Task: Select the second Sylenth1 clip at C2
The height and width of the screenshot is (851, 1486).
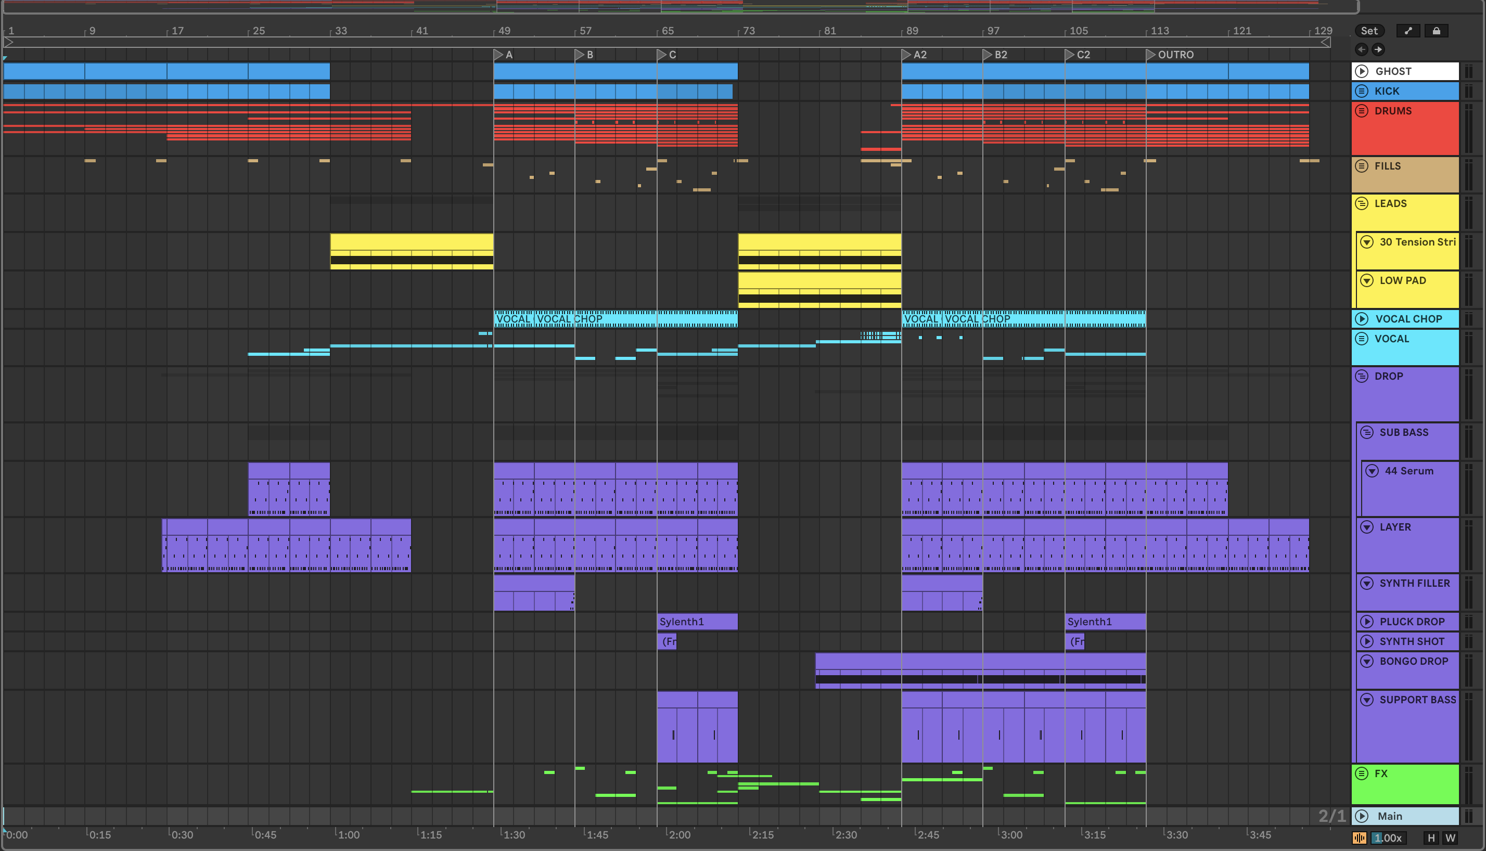Action: (1106, 622)
